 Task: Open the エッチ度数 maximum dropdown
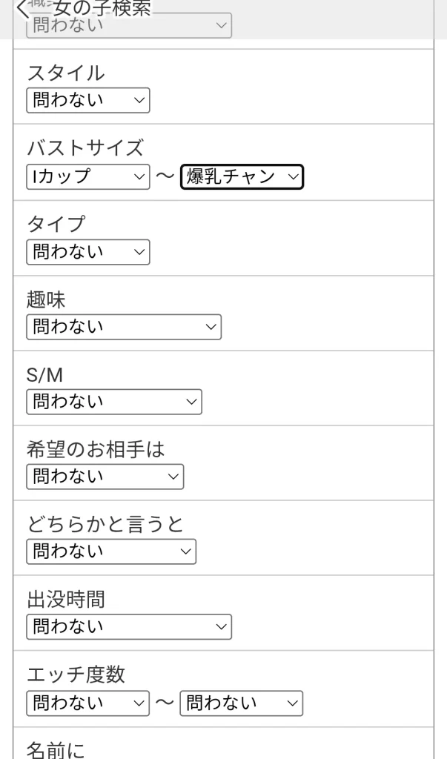[242, 703]
